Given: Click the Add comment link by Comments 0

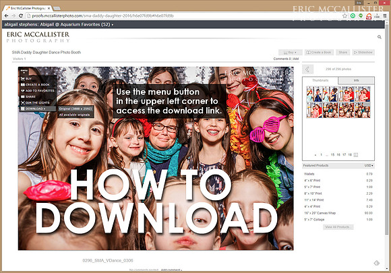Looking at the screenshot, I should point(296,59).
